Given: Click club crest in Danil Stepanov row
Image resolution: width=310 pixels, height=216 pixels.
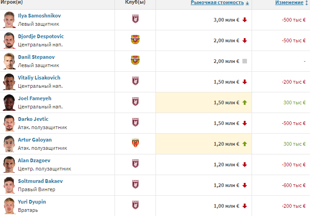Looking at the screenshot, I should pos(135,61).
